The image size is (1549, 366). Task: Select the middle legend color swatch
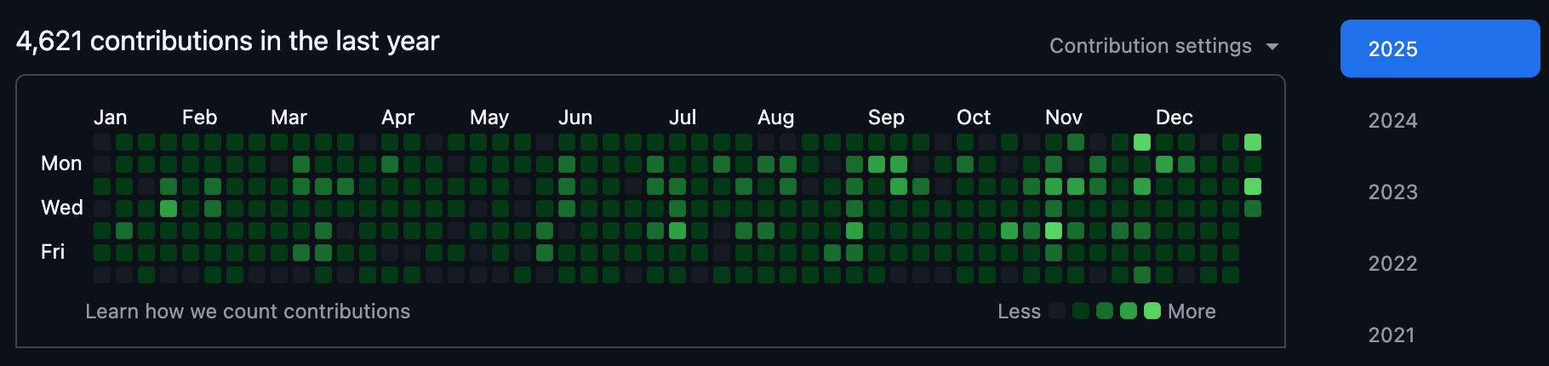coord(1105,311)
